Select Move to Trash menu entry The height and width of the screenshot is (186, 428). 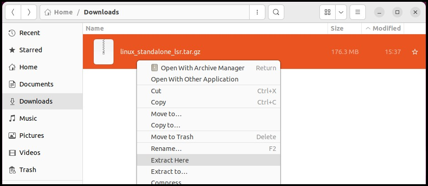click(172, 137)
